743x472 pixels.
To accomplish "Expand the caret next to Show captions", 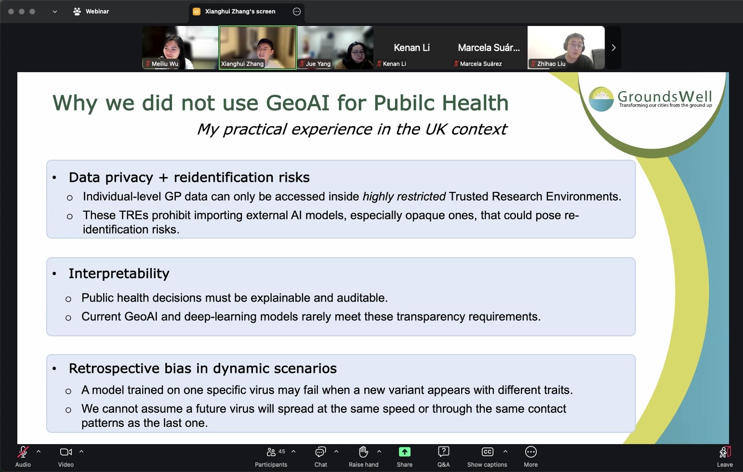I will pyautogui.click(x=505, y=451).
